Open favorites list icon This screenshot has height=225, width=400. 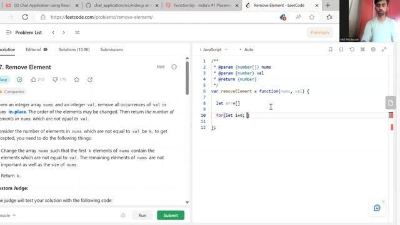point(329,17)
